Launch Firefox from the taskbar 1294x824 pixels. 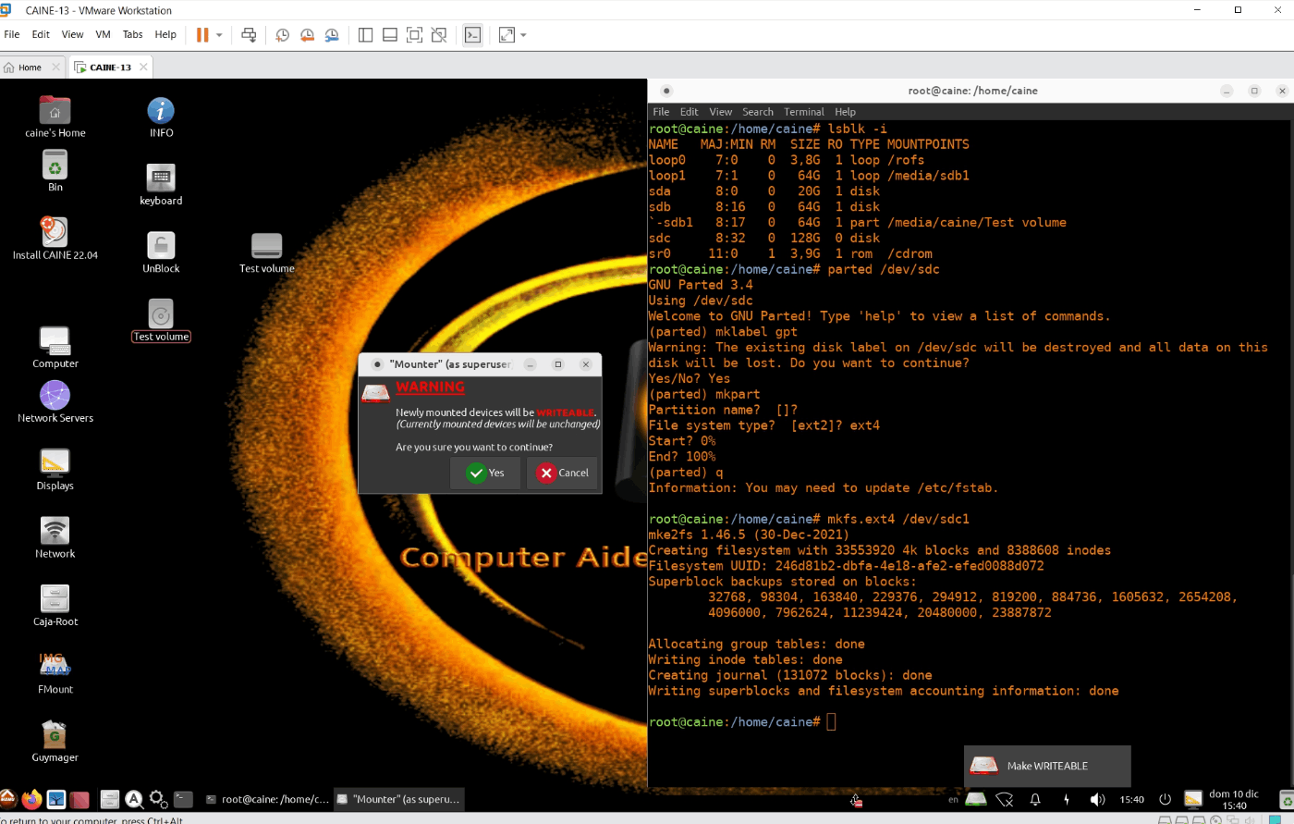[x=31, y=799]
